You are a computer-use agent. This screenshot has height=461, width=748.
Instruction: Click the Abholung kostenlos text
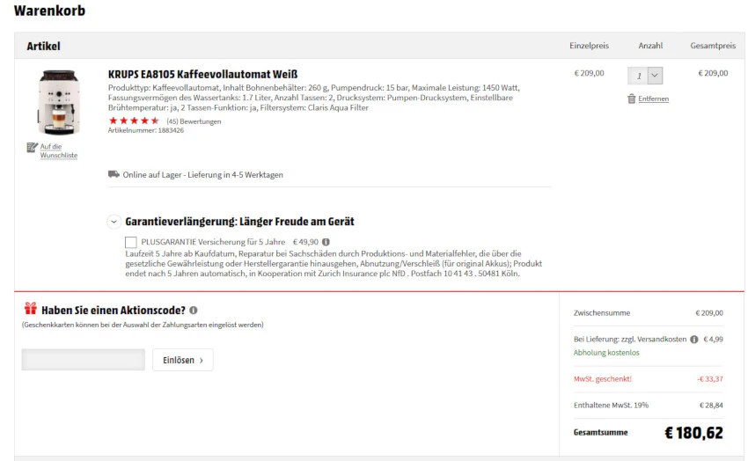[606, 353]
